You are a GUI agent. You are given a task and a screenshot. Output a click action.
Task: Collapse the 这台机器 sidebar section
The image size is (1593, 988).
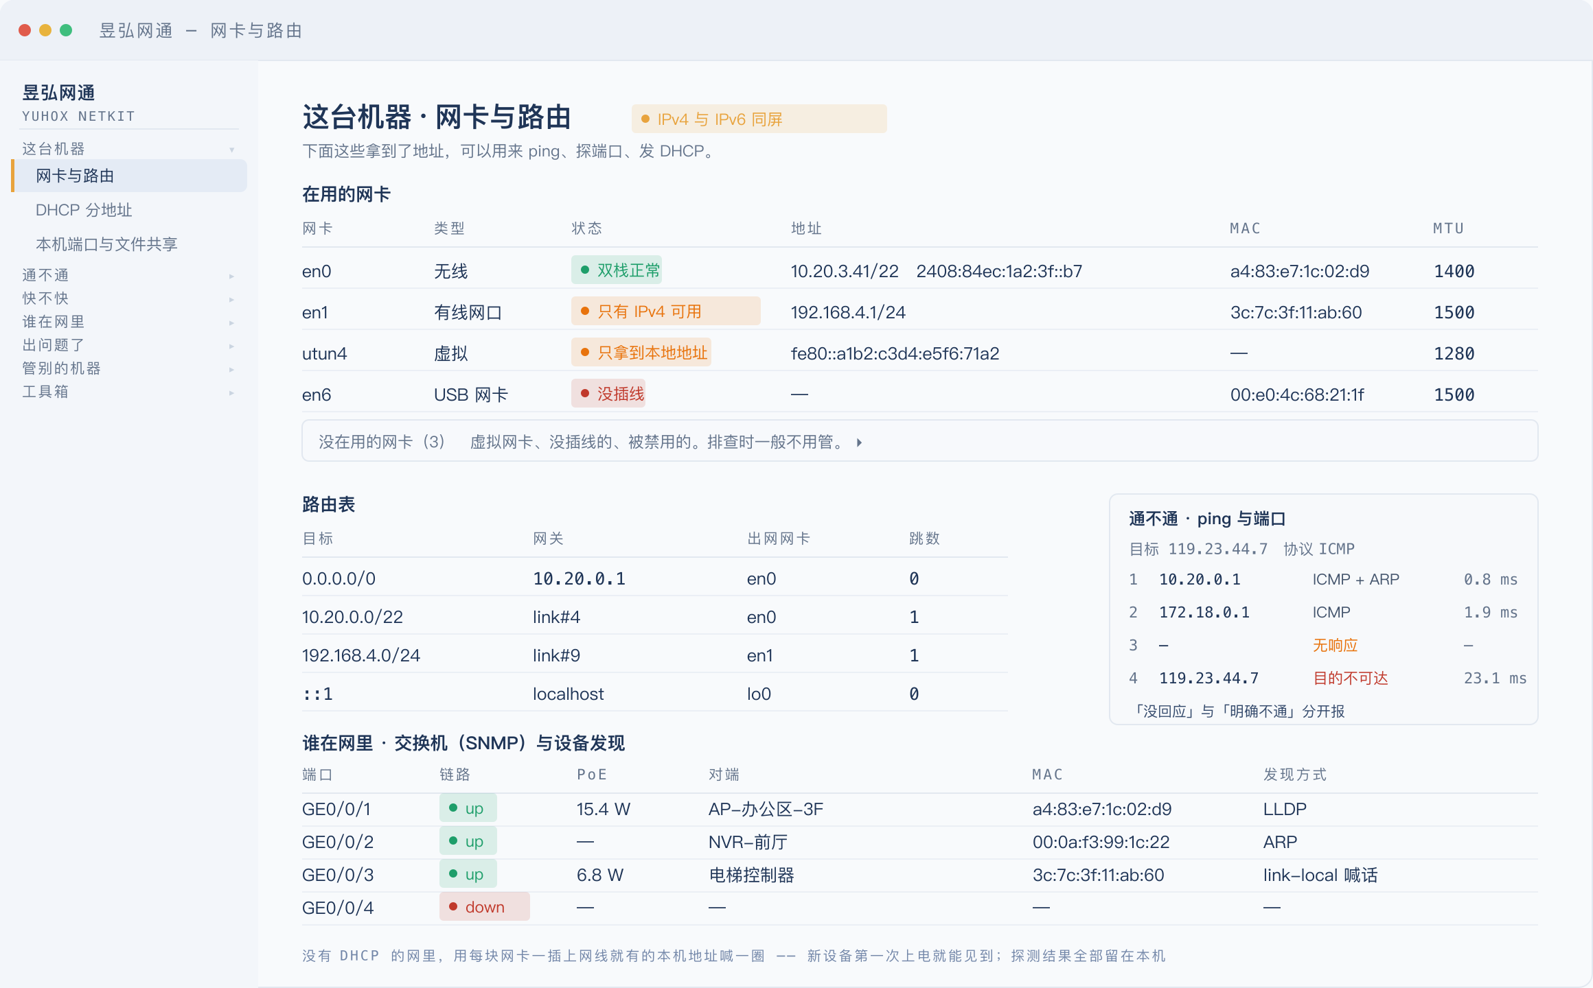pyautogui.click(x=129, y=149)
